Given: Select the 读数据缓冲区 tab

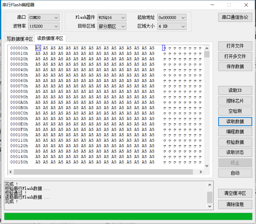Looking at the screenshot, I should (x=50, y=38).
